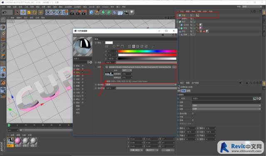Select the Move tool in the toolbar
Image resolution: width=266 pixels, height=156 pixels.
click(x=23, y=12)
